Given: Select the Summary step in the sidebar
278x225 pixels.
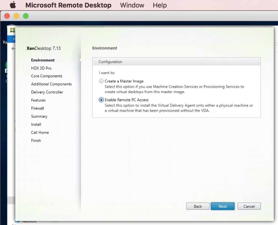Looking at the screenshot, I should coord(39,116).
